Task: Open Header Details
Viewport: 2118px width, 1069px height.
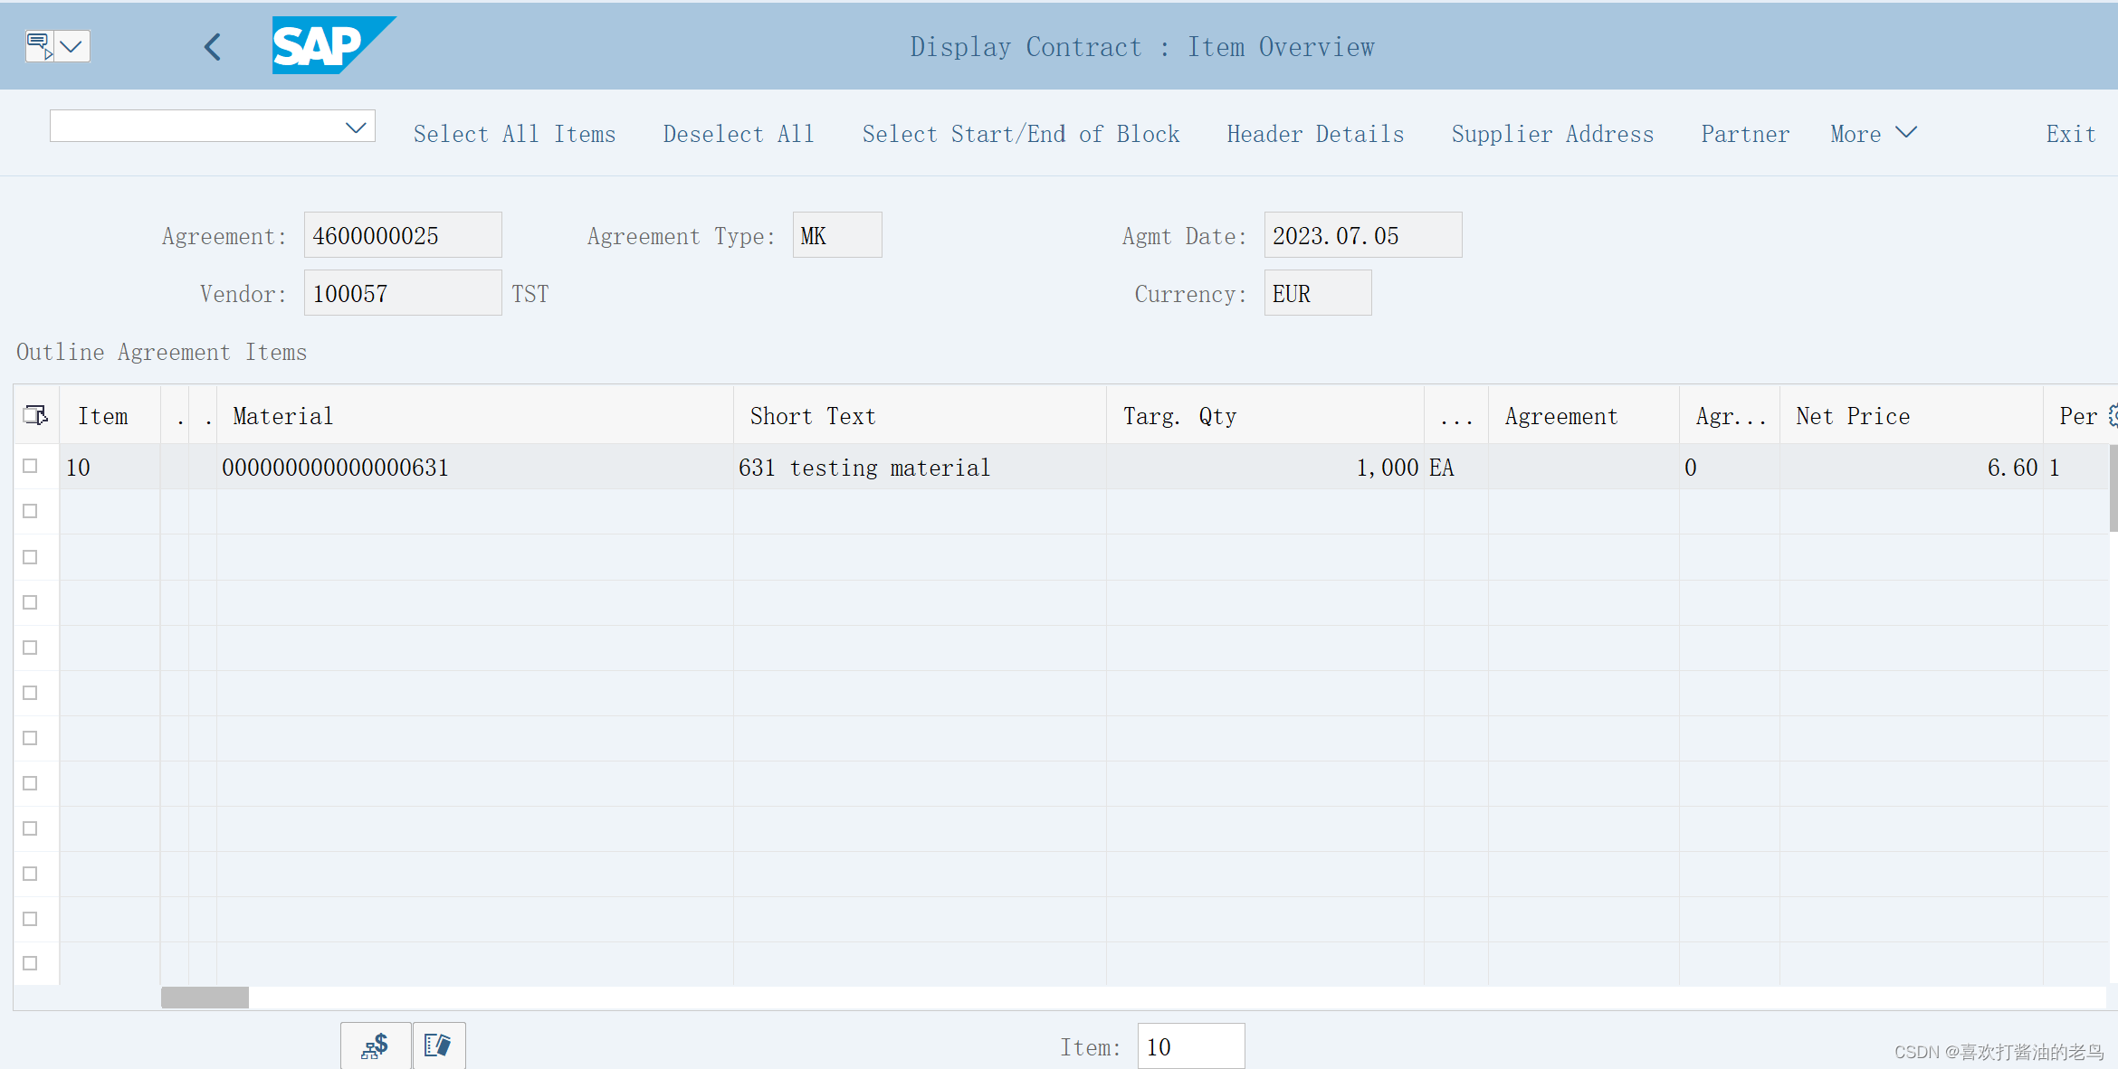Action: point(1314,133)
